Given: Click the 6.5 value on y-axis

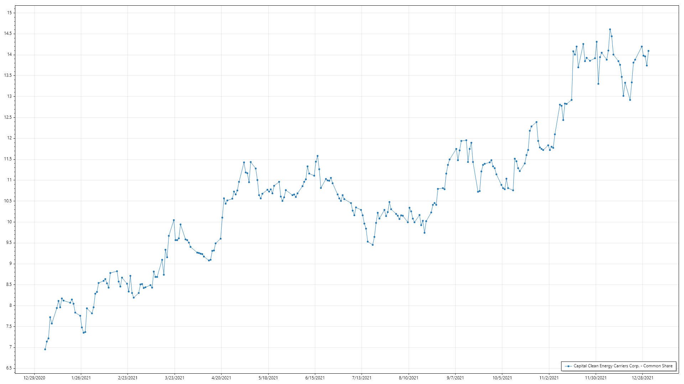Looking at the screenshot, I should coord(9,368).
